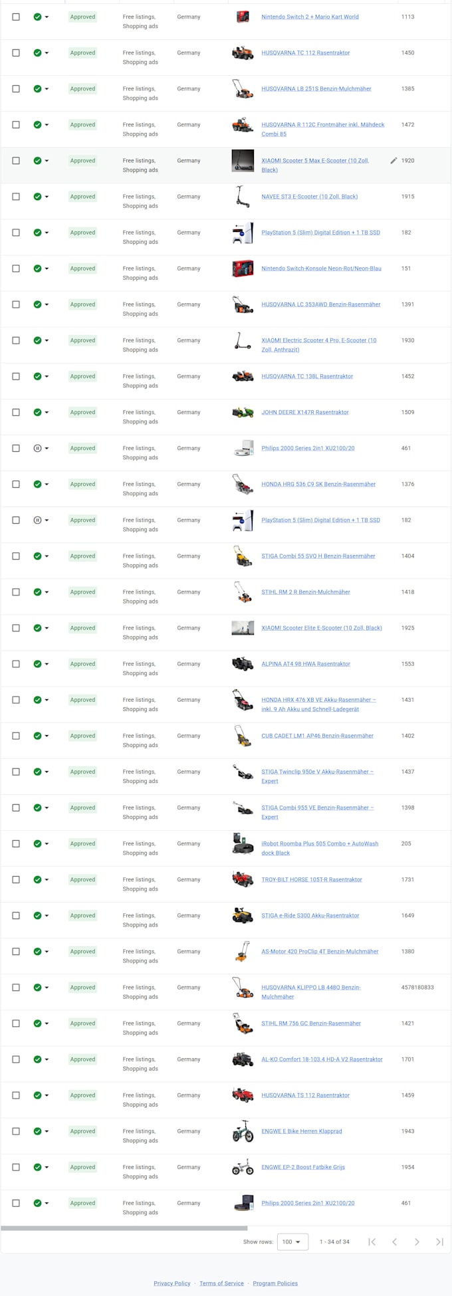Go to the first page of results
The height and width of the screenshot is (1296, 452).
pos(372,1242)
